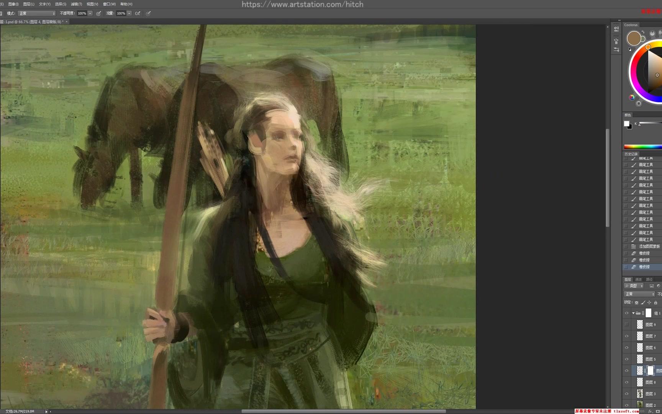Click Coolorus round knob button

[652, 33]
